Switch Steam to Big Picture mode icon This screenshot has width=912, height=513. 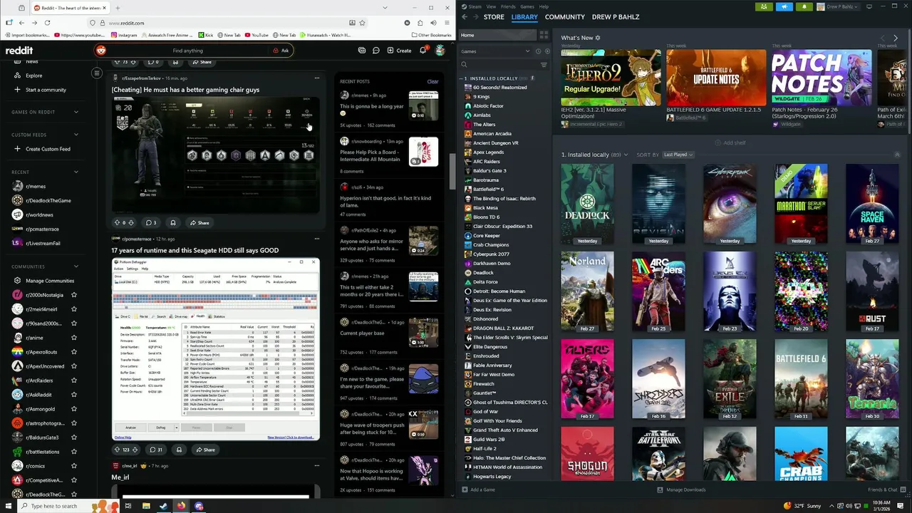[869, 6]
